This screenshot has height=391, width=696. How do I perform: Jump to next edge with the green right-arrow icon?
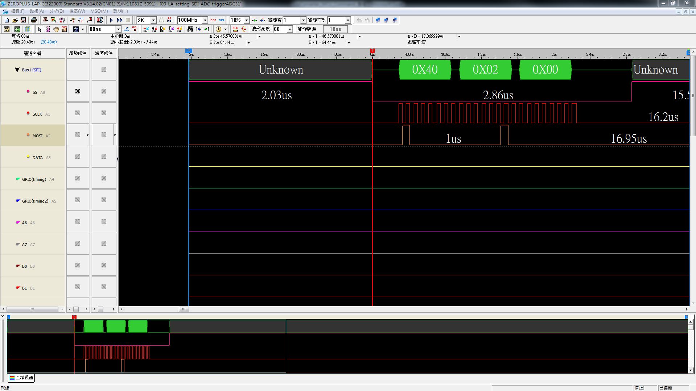tap(207, 29)
